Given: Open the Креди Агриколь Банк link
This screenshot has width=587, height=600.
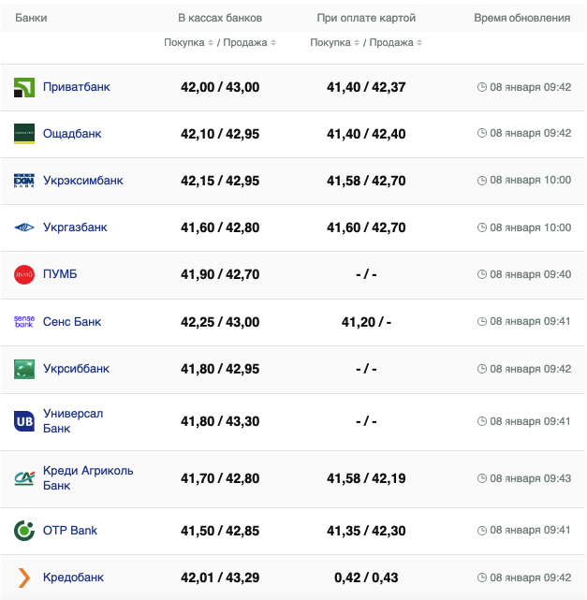Looking at the screenshot, I should click(x=88, y=478).
